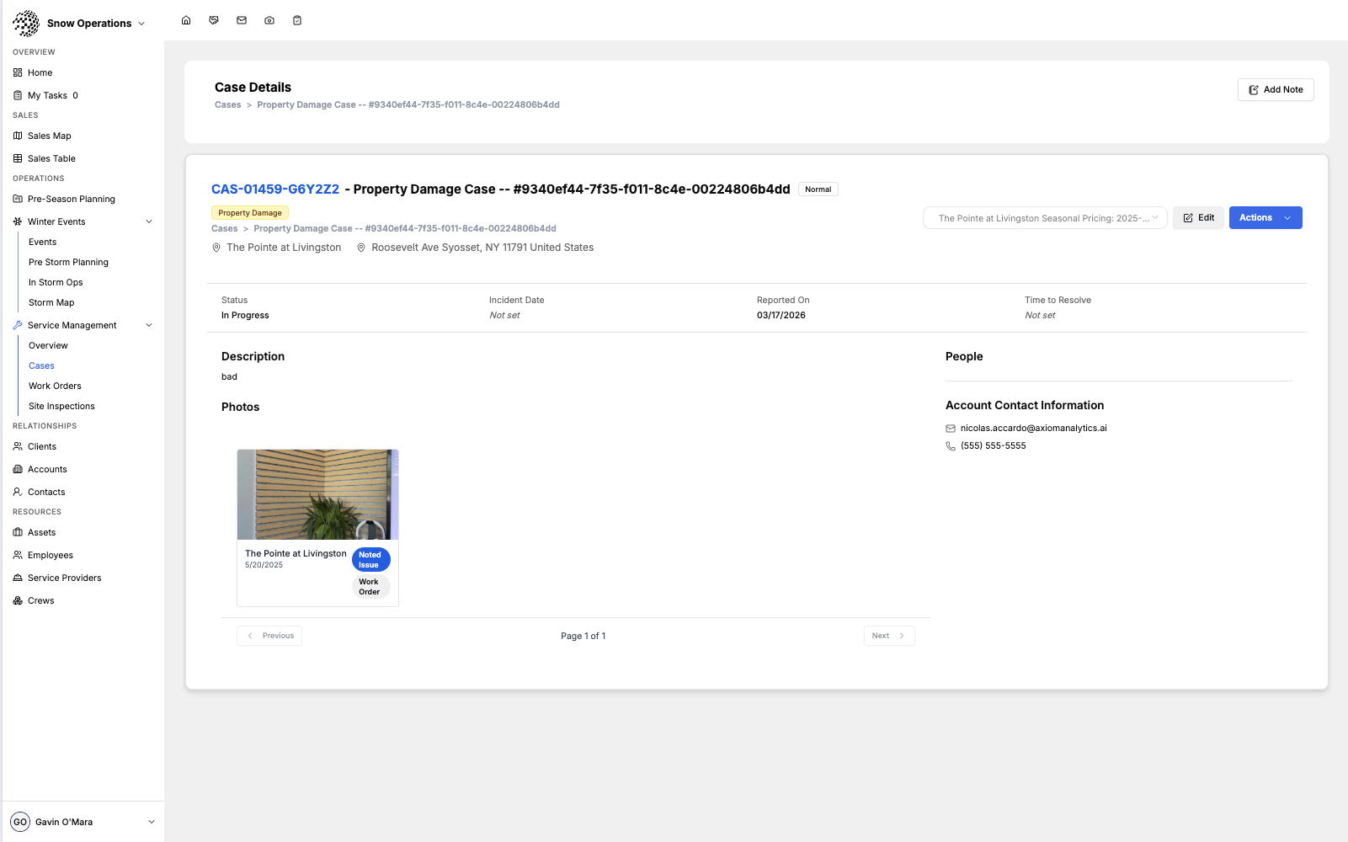Click the email icon beside nicolas.accardo address
This screenshot has height=842, width=1348.
point(951,429)
